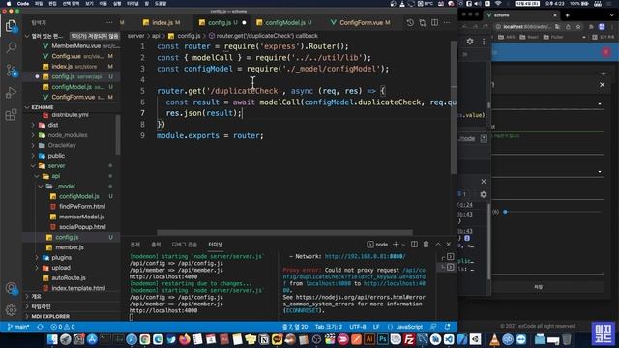The width and height of the screenshot is (619, 348).
Task: Select the config.js editor tab
Action: (x=219, y=23)
